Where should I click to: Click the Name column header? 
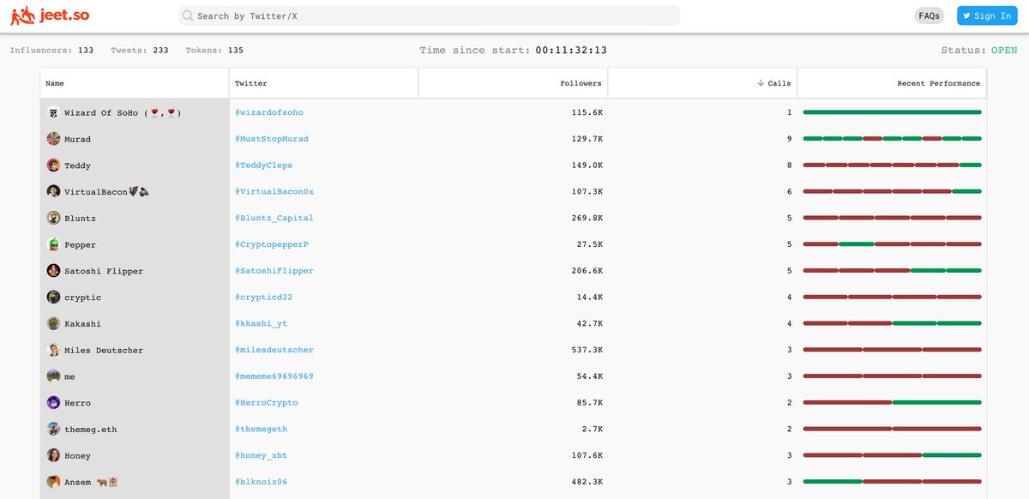pos(55,83)
